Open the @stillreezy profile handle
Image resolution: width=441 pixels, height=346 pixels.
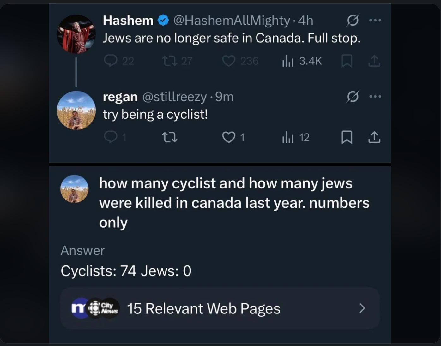coord(175,97)
